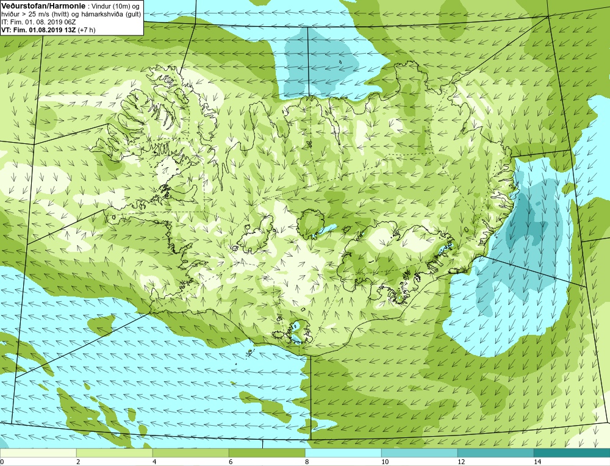Click the legend label '0'
Viewport: 610px width, 466px height.
[x=2, y=462]
